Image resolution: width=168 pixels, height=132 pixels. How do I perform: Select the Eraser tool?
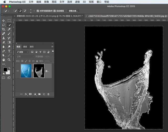(3, 42)
